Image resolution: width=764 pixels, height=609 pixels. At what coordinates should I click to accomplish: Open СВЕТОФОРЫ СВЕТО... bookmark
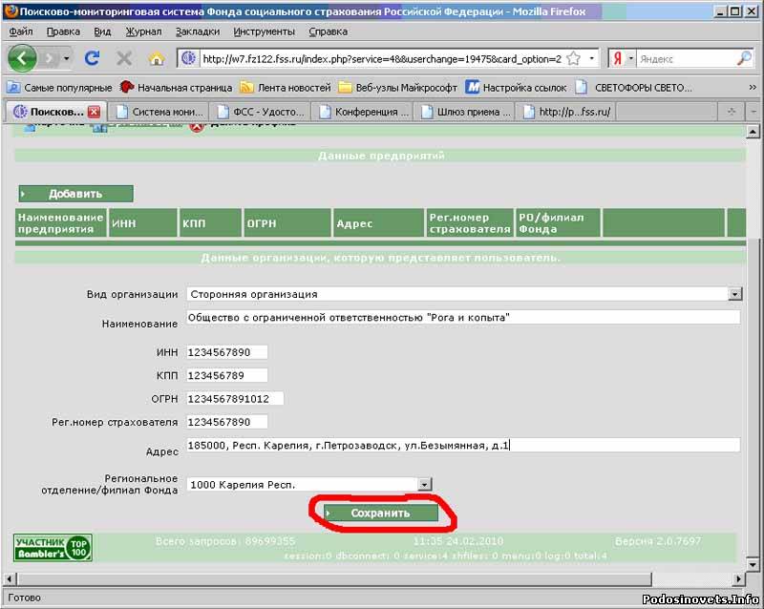point(633,88)
